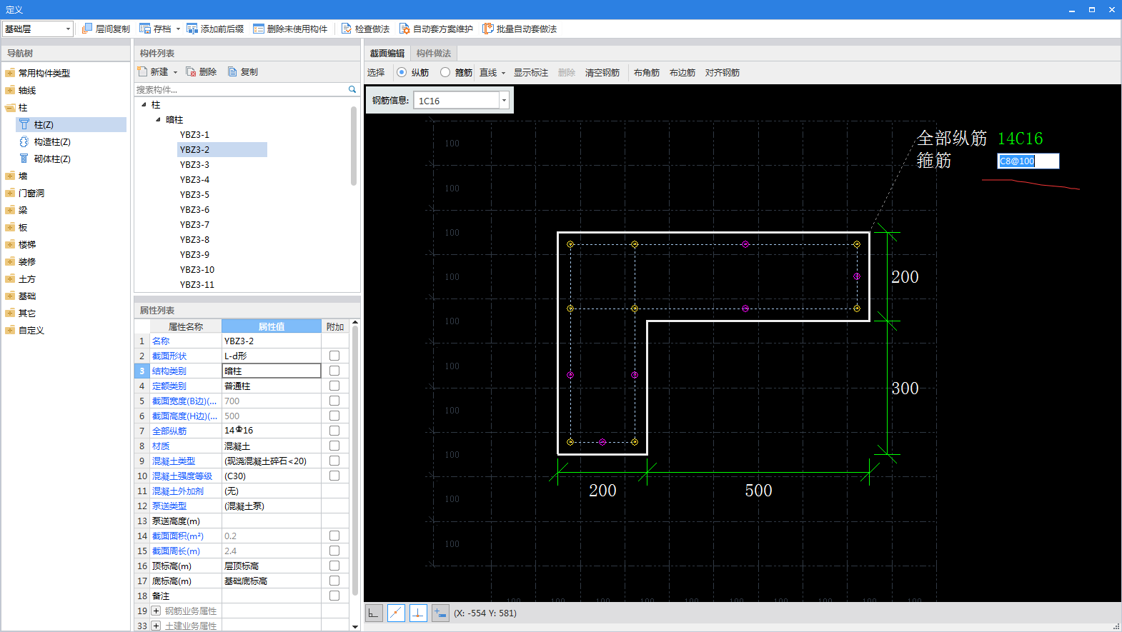Click the 复制 icon in component list
Screen dimensions: 1122x632
tap(232, 71)
